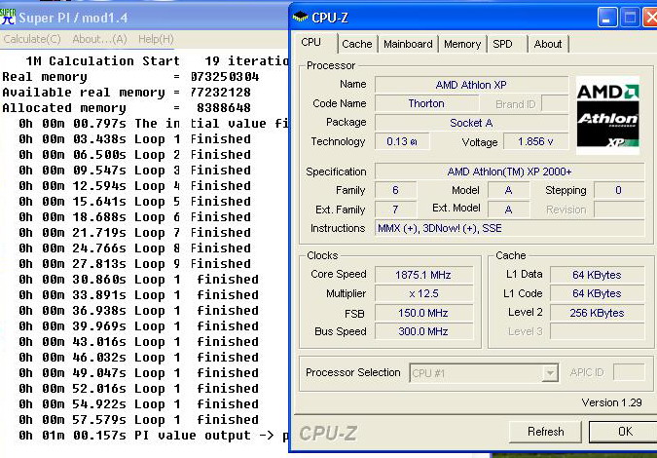
Task: Open the About...(A) menu in Super PI
Action: click(x=99, y=39)
